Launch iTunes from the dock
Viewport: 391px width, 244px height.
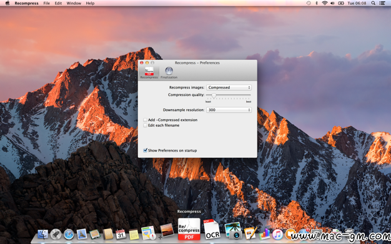coord(277,234)
